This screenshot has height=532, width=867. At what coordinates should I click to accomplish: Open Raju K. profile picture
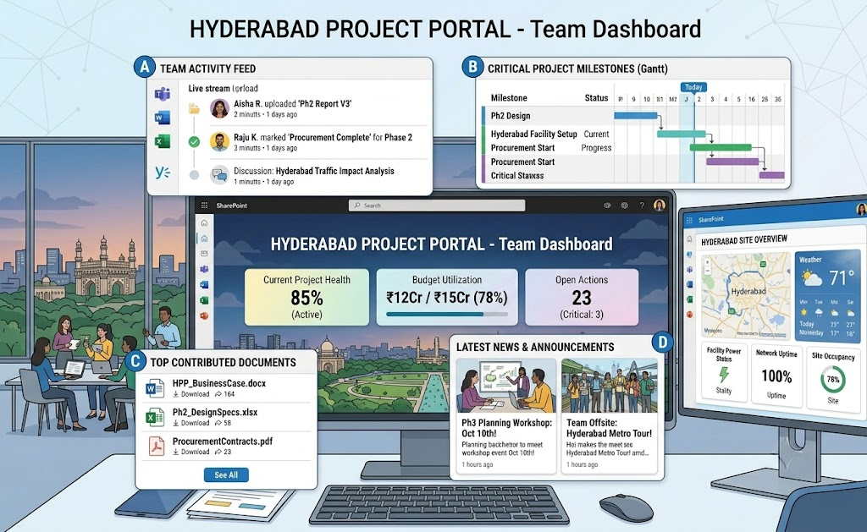tap(219, 142)
